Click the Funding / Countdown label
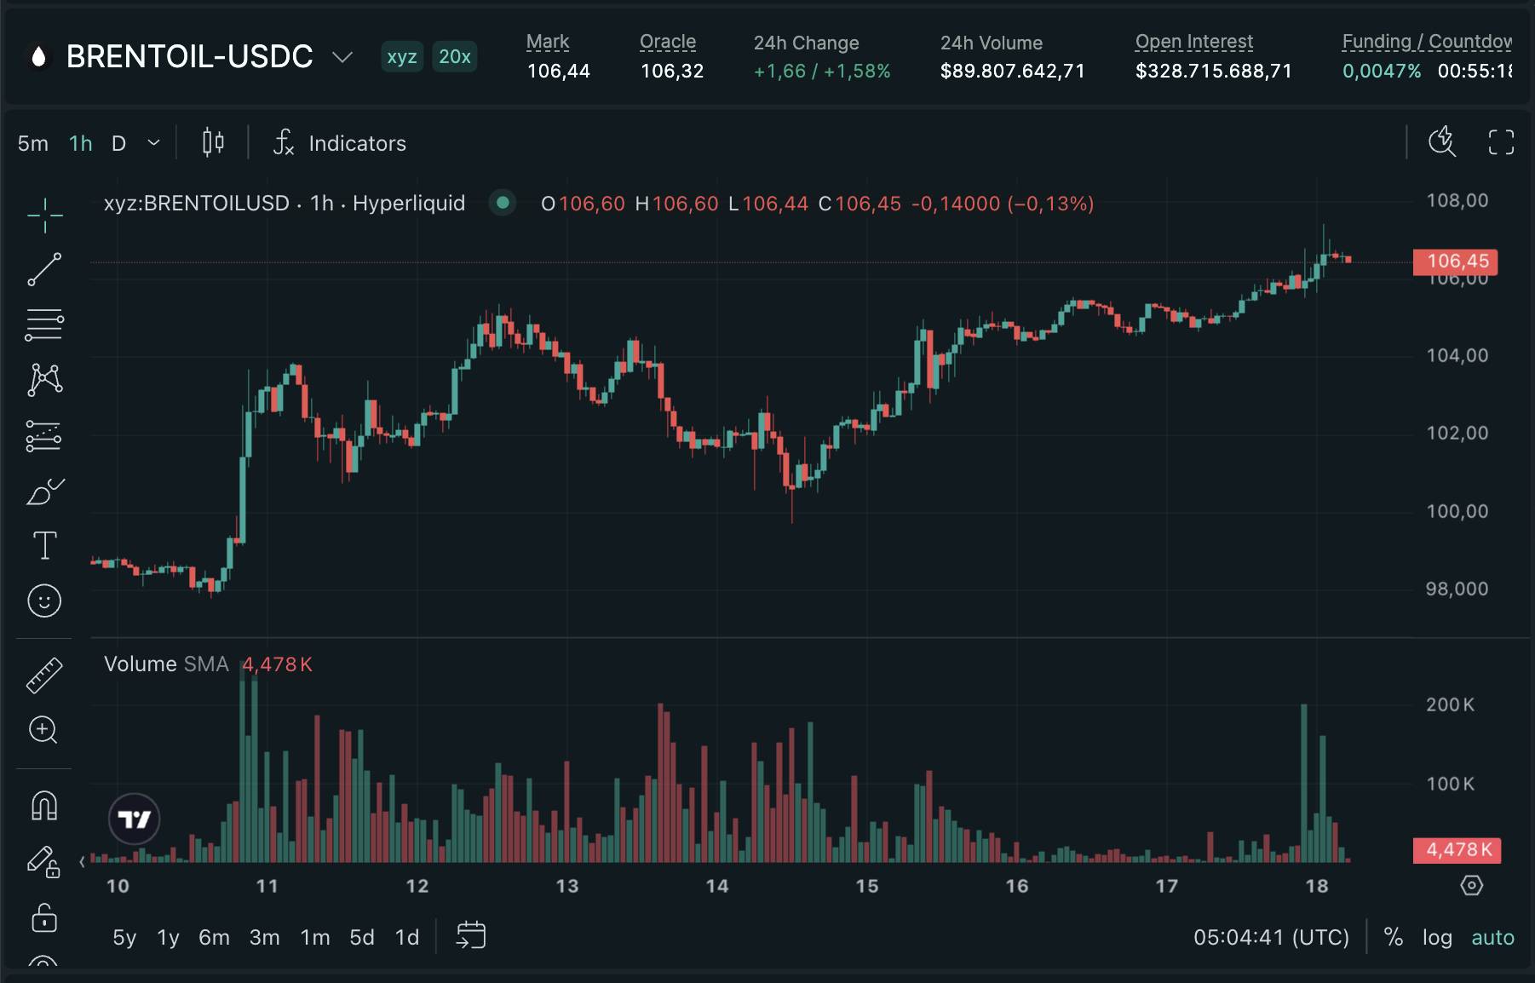 point(1427,42)
